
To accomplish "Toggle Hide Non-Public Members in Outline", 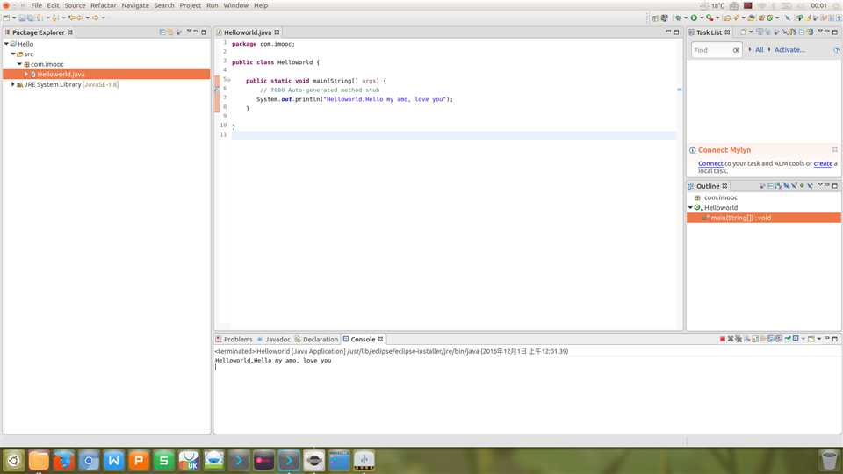I will 802,186.
